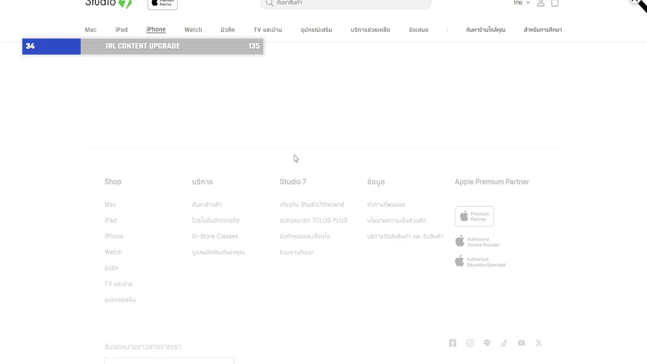This screenshot has width=647, height=364.
Task: Open มิวสิก in the top navigation
Action: point(227,30)
